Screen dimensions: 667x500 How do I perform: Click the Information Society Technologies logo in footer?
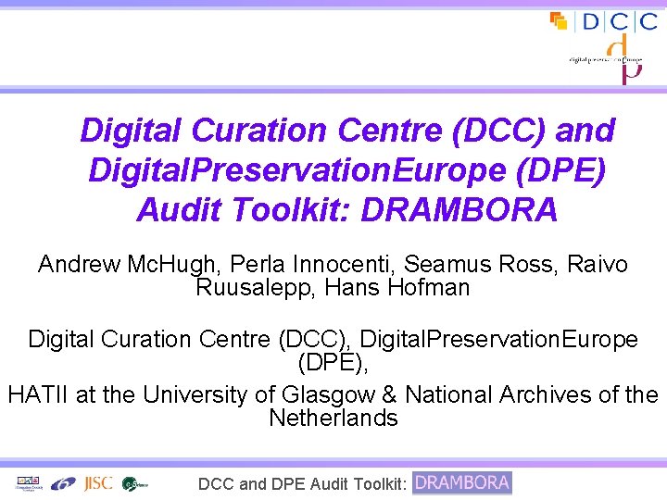[x=29, y=484]
